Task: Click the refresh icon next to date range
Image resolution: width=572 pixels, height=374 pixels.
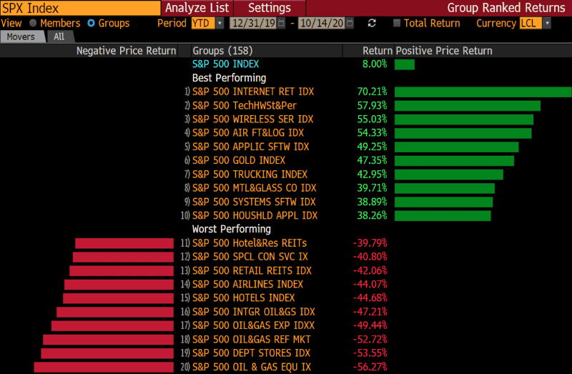Action: (x=372, y=24)
